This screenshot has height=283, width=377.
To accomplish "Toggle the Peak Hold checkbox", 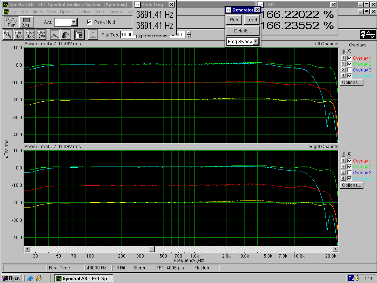I will coord(89,22).
